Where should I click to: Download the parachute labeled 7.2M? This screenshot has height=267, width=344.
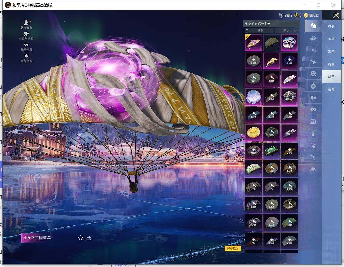254,241
